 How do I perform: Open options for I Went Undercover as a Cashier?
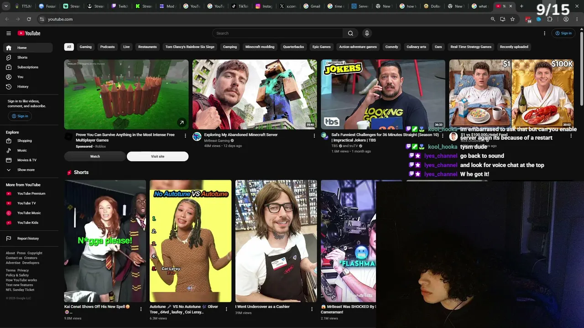312,309
